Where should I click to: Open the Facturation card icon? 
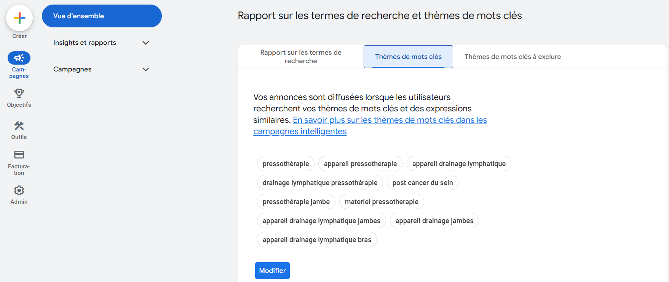(x=19, y=155)
